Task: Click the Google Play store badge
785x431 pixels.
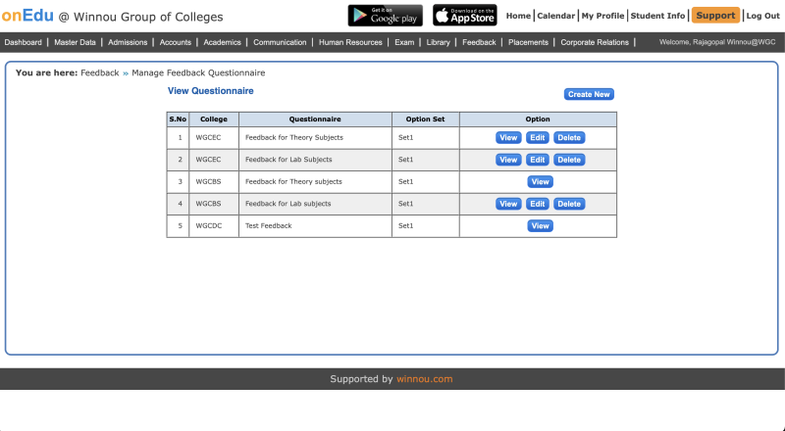Action: click(385, 16)
